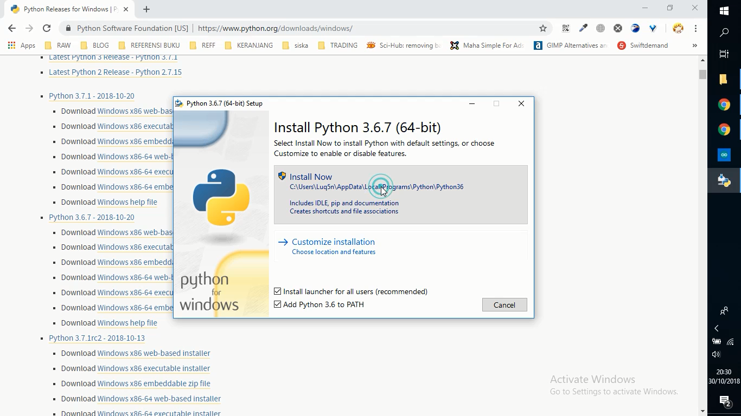Uncheck Add Python 3.6 to PATH
Screen dimensions: 741x416
278,304
